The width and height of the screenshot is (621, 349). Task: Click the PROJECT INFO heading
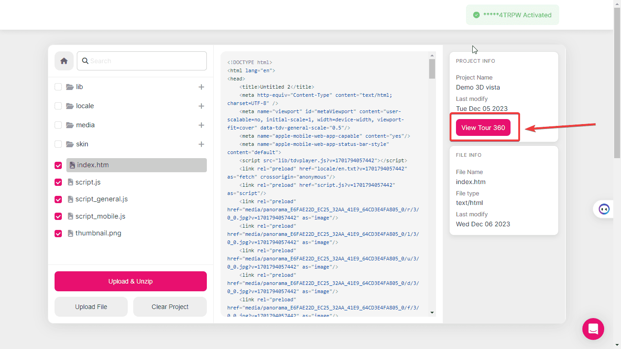476,61
